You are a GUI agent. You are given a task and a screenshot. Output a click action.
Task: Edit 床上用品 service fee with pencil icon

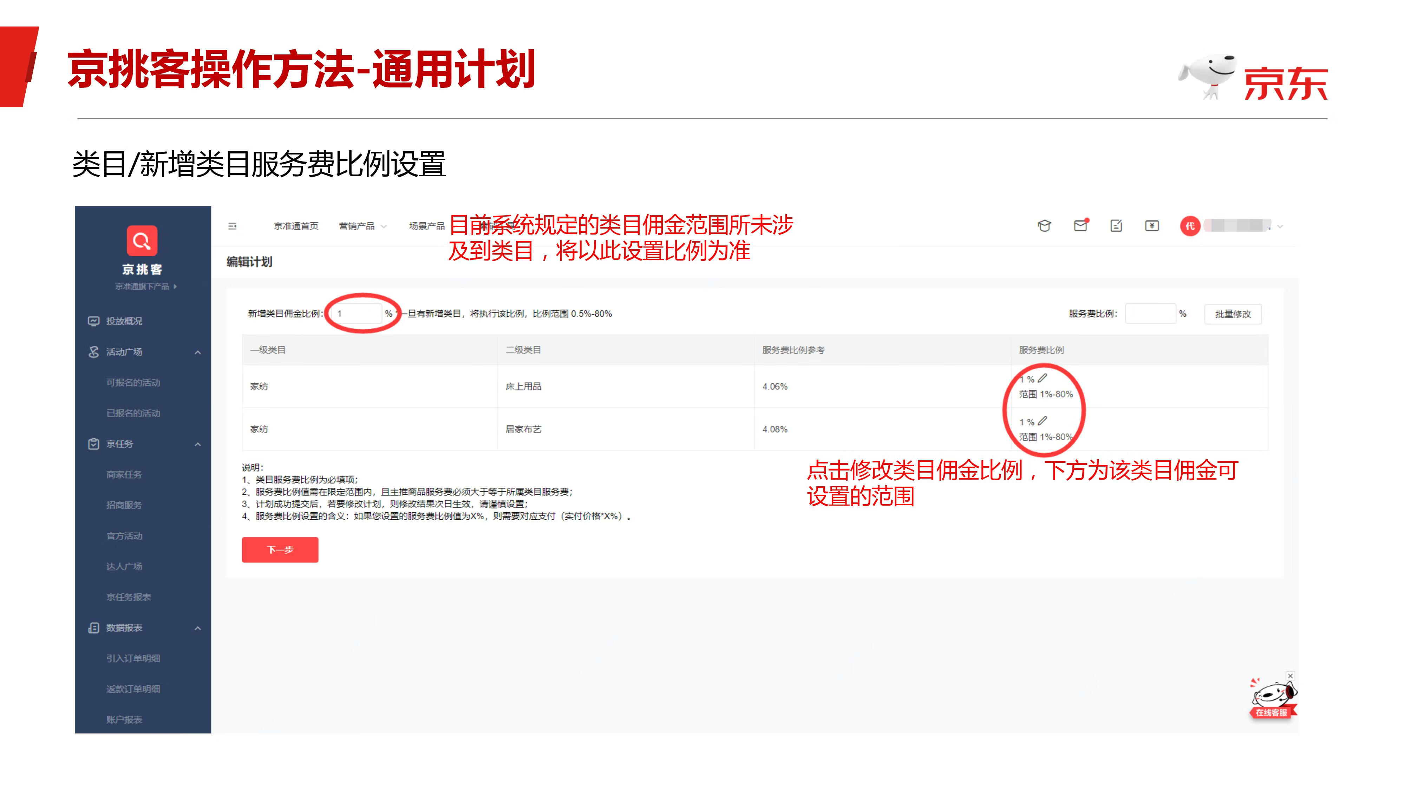pyautogui.click(x=1042, y=378)
